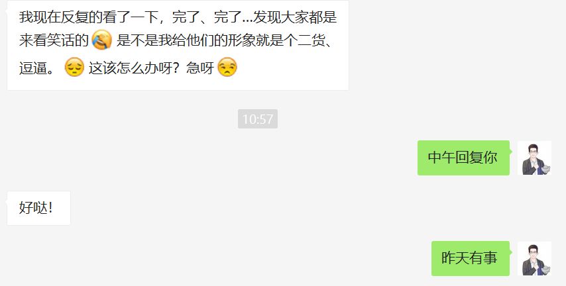Click the unamused emoji after 急呀
Viewport: 566px width, 286px height.
pyautogui.click(x=227, y=67)
